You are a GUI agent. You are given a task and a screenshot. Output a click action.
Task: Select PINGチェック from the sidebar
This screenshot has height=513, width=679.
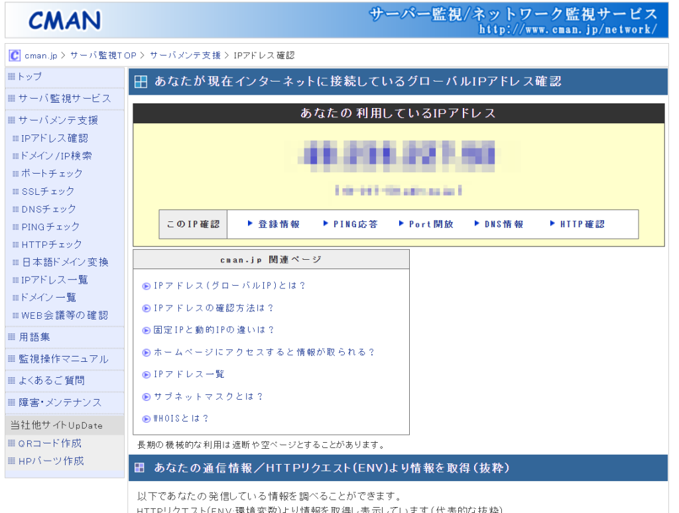point(50,227)
